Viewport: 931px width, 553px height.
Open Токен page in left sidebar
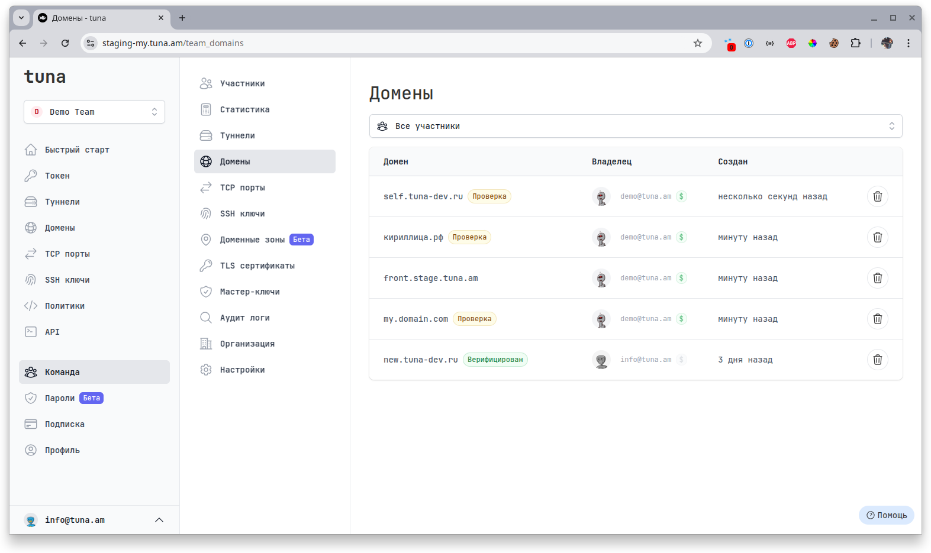click(94, 176)
